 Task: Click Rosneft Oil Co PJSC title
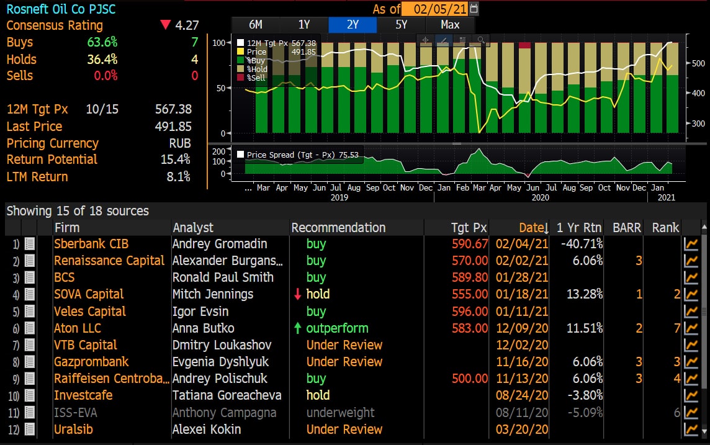tap(61, 9)
